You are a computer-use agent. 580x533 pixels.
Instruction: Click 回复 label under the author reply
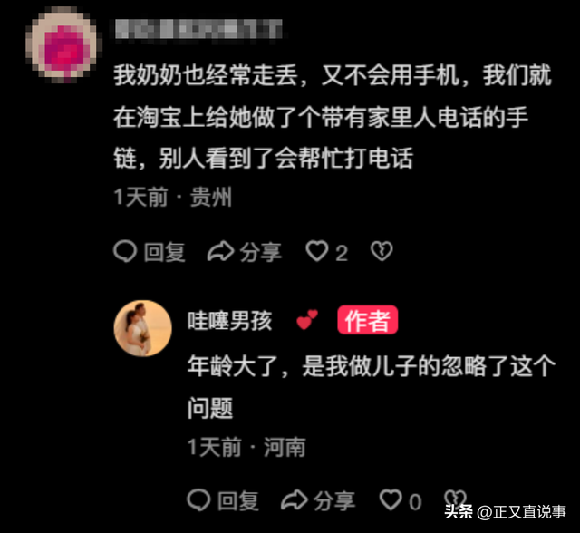click(238, 500)
